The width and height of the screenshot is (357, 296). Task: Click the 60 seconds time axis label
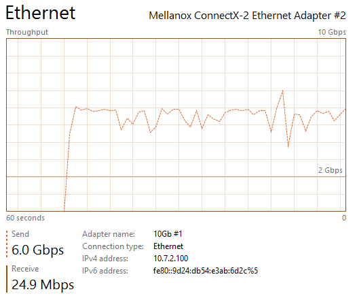click(25, 218)
